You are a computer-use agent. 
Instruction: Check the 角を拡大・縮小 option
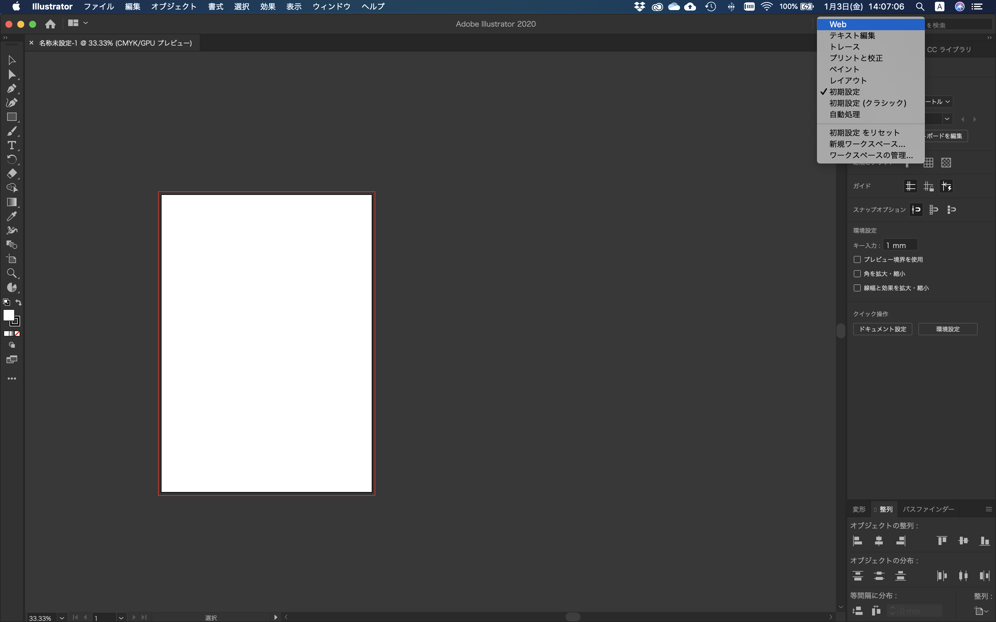(x=857, y=273)
